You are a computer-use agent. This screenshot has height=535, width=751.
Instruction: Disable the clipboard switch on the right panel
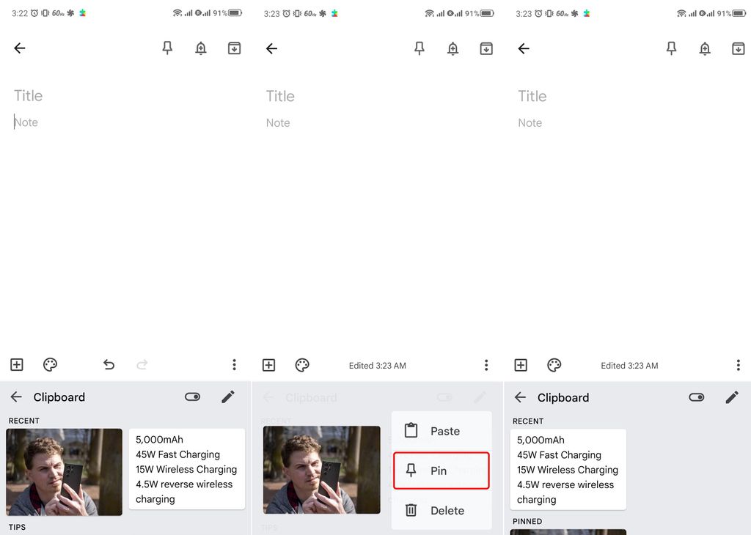[696, 396]
